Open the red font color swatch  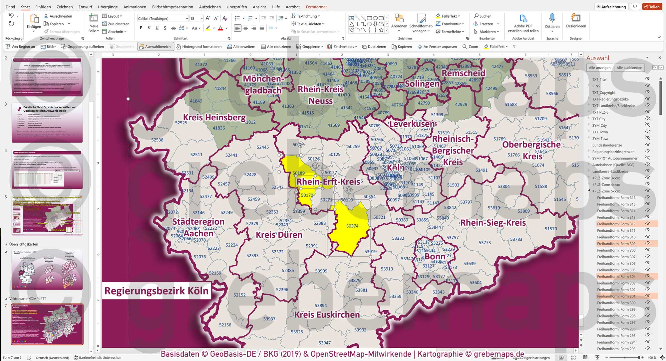220,28
